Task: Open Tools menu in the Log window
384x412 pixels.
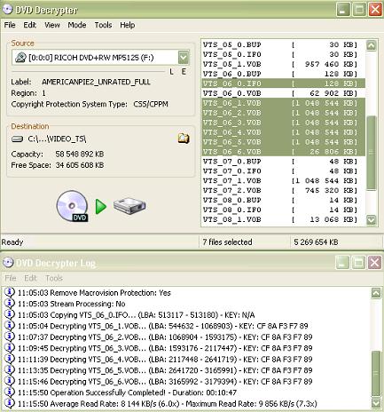Action: [54, 278]
